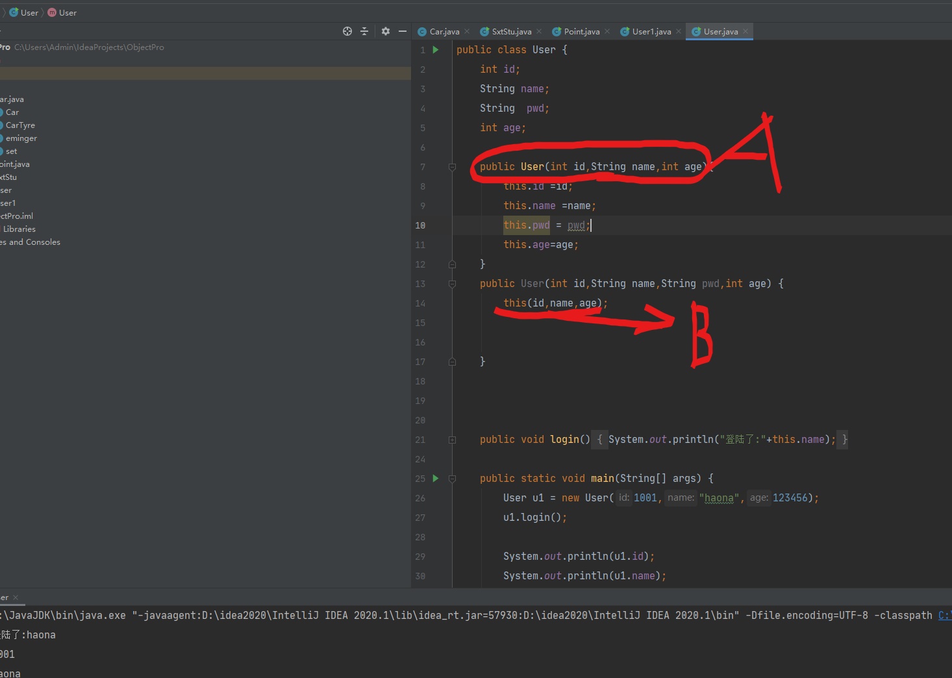This screenshot has width=952, height=678.
Task: Click the 'int id;' field declaration
Action: (x=500, y=69)
